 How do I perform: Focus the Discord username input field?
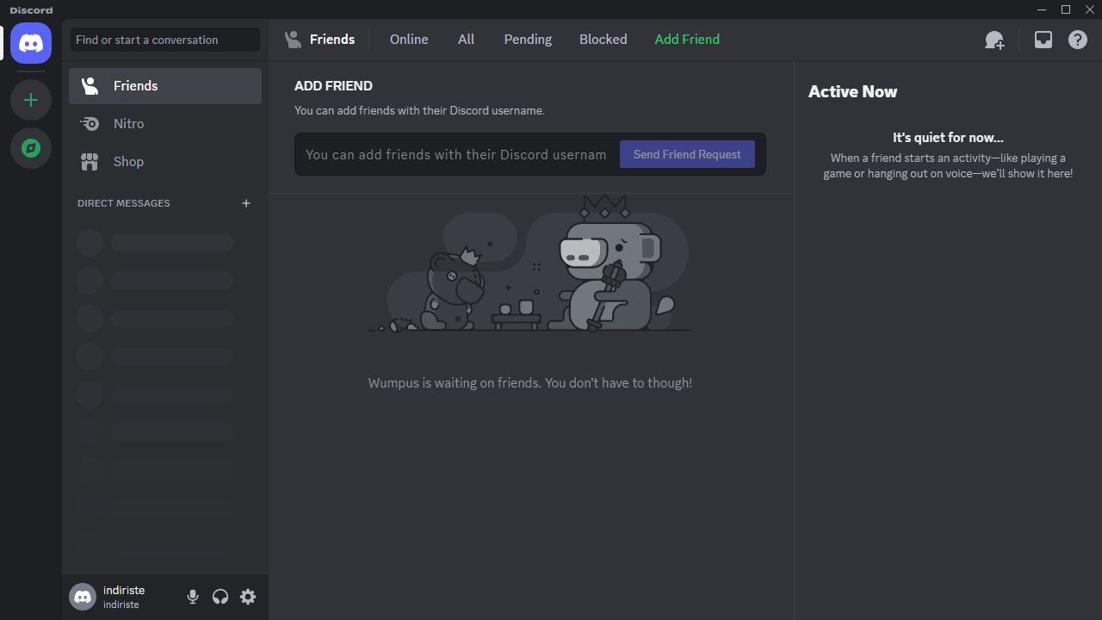click(456, 154)
